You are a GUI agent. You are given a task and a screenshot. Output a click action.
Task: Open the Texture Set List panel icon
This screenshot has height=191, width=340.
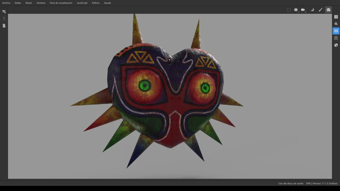point(336,17)
